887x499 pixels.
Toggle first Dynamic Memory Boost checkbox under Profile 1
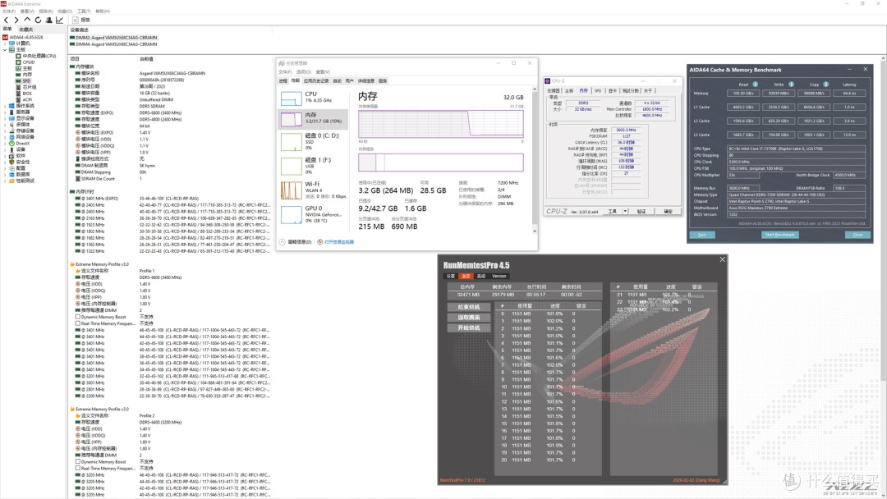78,317
